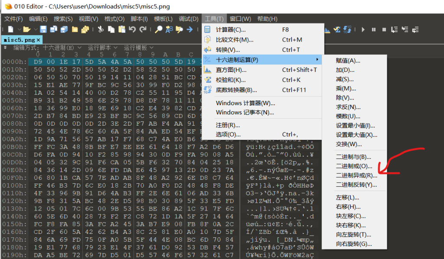Click the Save floppy disk icon
The height and width of the screenshot is (259, 444).
(43, 29)
